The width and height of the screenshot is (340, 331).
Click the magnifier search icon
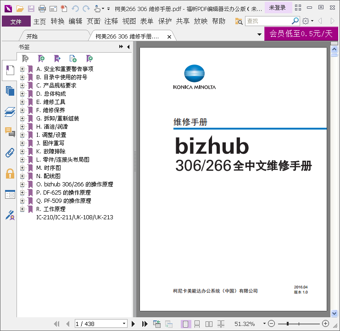(295, 21)
